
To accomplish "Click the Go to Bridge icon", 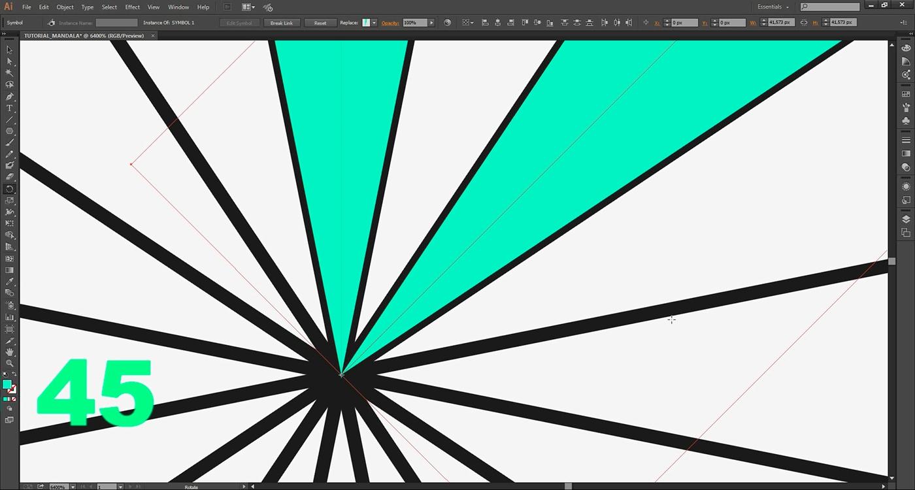I will pos(227,7).
